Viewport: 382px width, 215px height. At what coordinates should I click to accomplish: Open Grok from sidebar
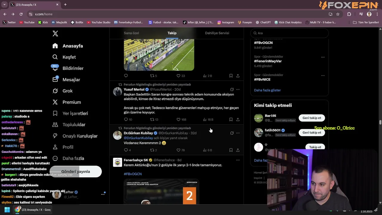pyautogui.click(x=62, y=91)
